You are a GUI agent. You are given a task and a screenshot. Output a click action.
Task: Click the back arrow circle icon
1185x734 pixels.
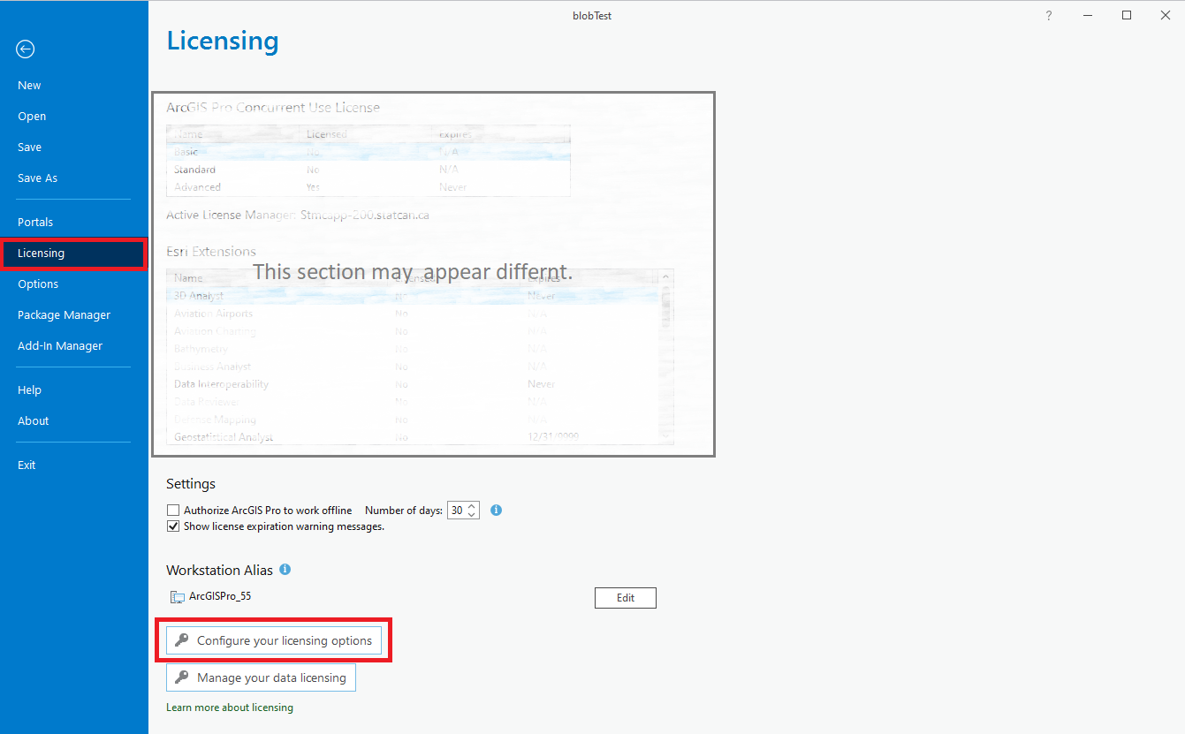click(26, 49)
